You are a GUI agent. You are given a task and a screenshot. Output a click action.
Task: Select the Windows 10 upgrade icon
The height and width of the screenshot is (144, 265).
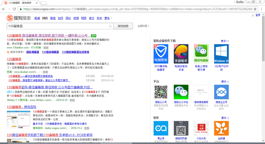(x=221, y=54)
